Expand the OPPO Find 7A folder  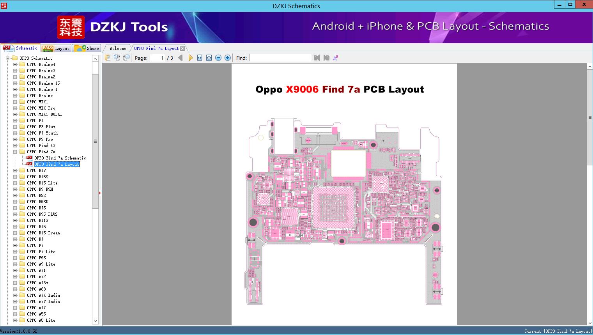point(14,151)
